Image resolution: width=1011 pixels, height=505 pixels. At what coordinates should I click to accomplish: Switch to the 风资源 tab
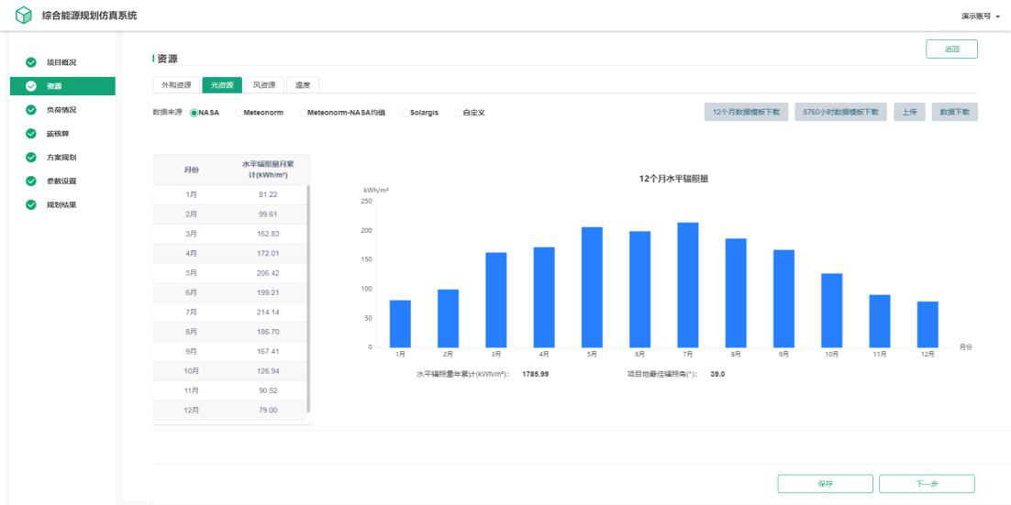[263, 85]
